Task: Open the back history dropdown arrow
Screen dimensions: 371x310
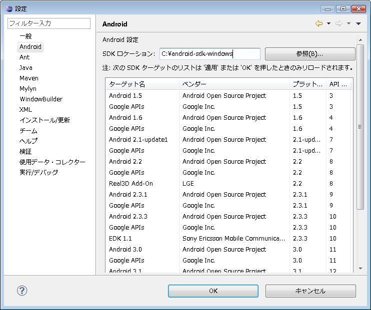Action: [x=328, y=23]
